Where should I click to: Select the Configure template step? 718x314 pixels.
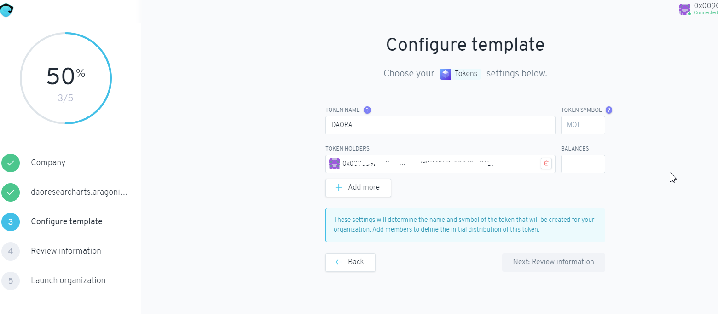click(67, 221)
